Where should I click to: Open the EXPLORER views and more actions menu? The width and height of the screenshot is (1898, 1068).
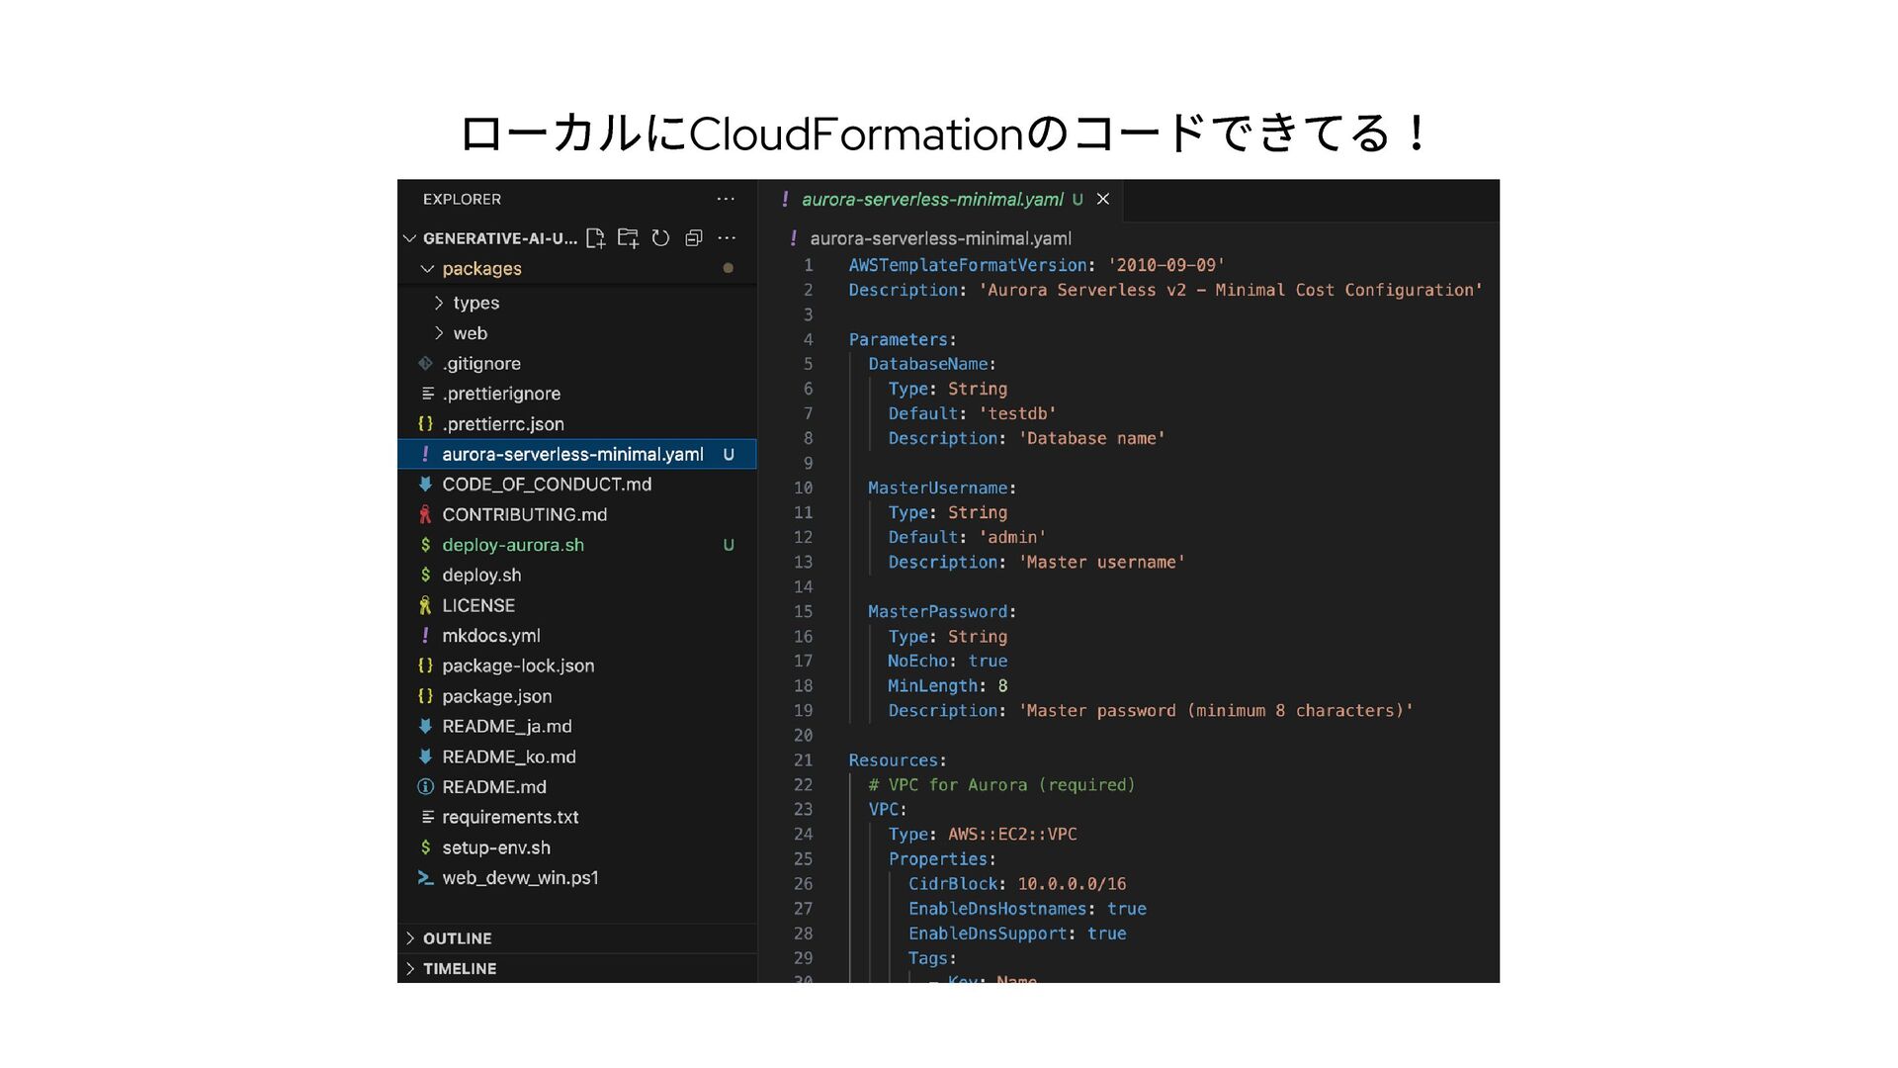[726, 199]
